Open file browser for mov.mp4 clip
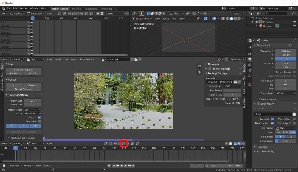Image resolution: width=298 pixels, height=172 pixels. point(136,59)
